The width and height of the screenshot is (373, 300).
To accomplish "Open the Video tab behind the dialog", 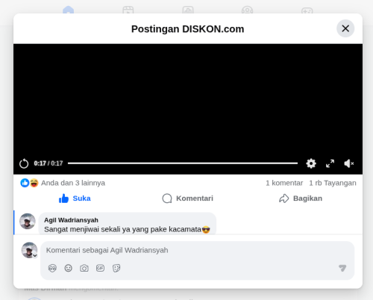I will [x=128, y=10].
